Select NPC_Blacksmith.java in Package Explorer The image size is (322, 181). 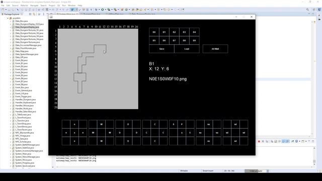[x=25, y=133]
